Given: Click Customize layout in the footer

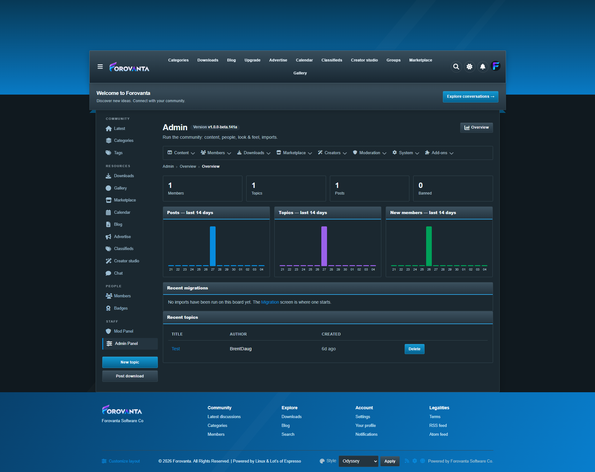Looking at the screenshot, I should tap(121, 461).
